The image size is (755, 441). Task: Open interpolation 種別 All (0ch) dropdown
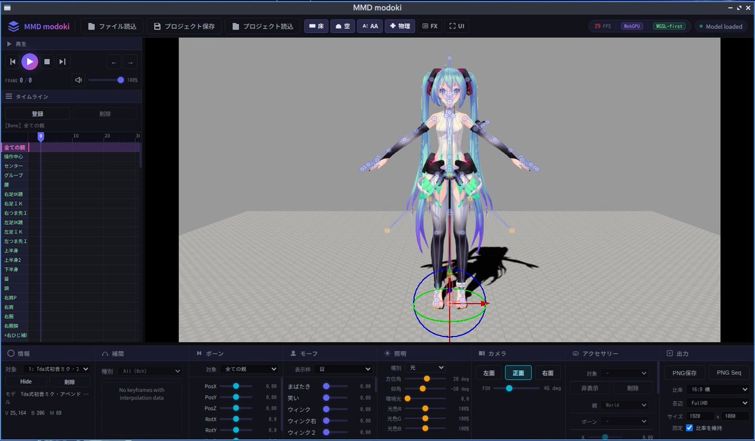150,371
